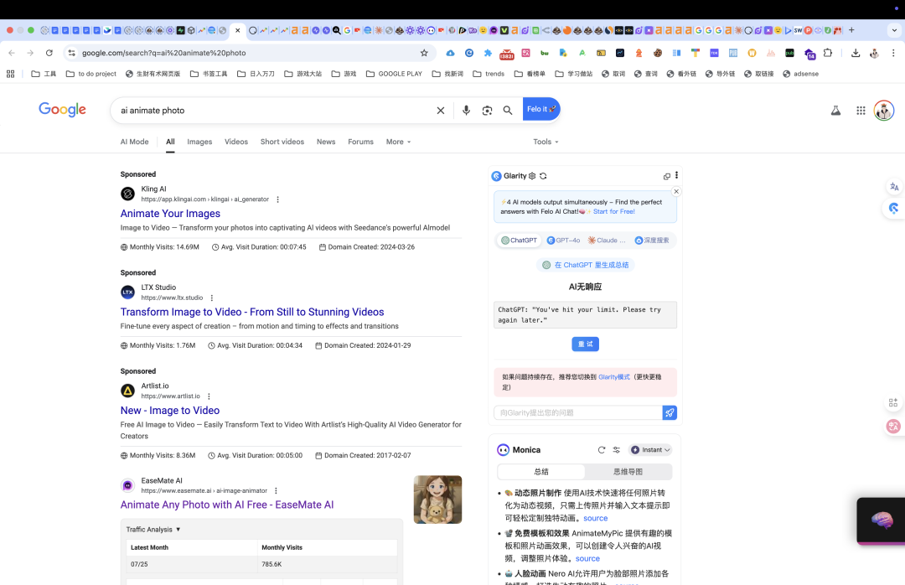Open Transform Image to Video link
Screen dimensions: 905x585
[x=252, y=312]
